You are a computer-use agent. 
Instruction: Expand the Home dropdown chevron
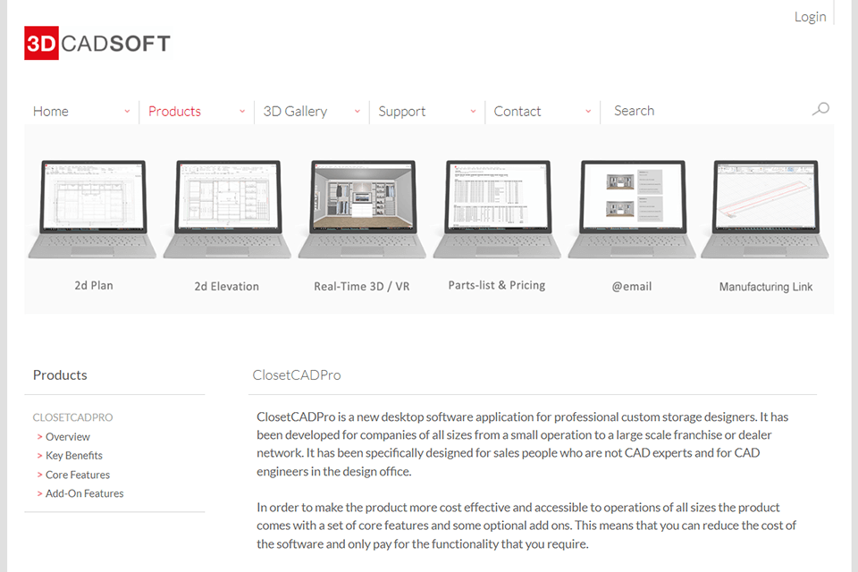[127, 111]
